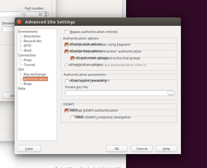Close the Advanced Site Settings dialog
This screenshot has height=168, width=207.
click(19, 22)
